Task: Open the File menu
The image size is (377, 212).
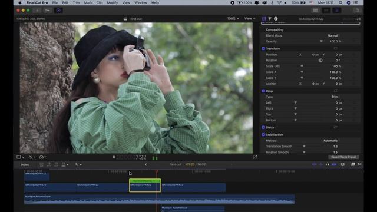Action: [x=55, y=2]
